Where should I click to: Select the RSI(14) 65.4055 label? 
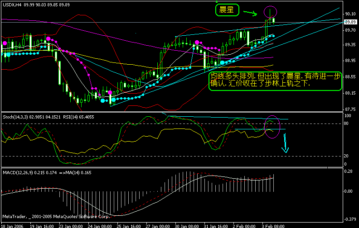click(x=78, y=117)
